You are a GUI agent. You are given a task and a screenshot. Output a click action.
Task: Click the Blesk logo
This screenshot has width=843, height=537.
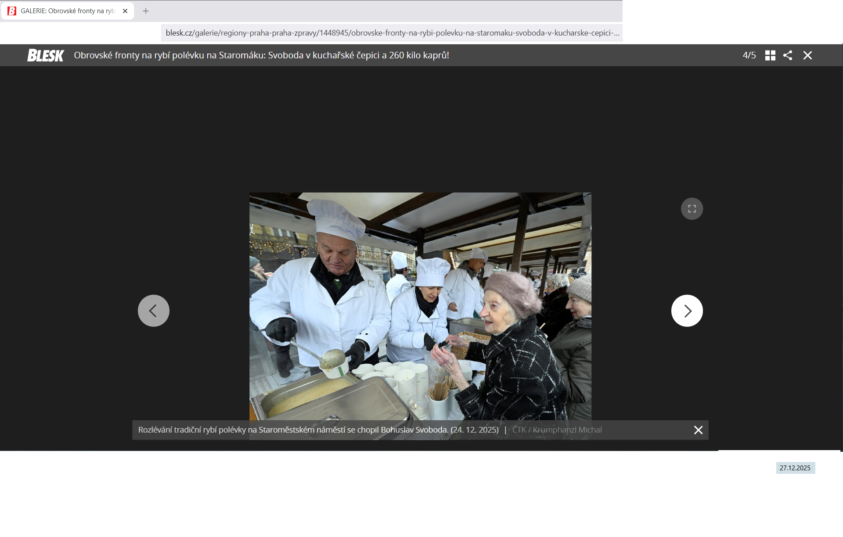pyautogui.click(x=45, y=55)
